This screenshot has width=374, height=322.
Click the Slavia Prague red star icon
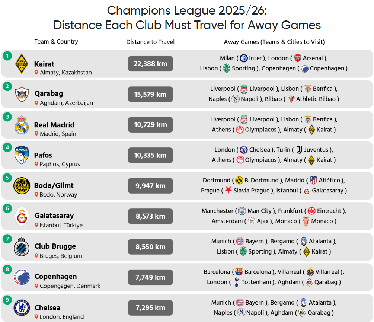pyautogui.click(x=228, y=190)
